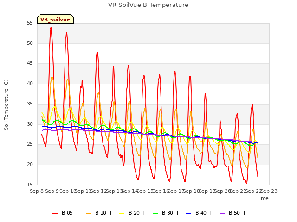This screenshot has height=222, width=297.
Task: Click the orange B-10_T legend color marker
Action: click(x=89, y=214)
